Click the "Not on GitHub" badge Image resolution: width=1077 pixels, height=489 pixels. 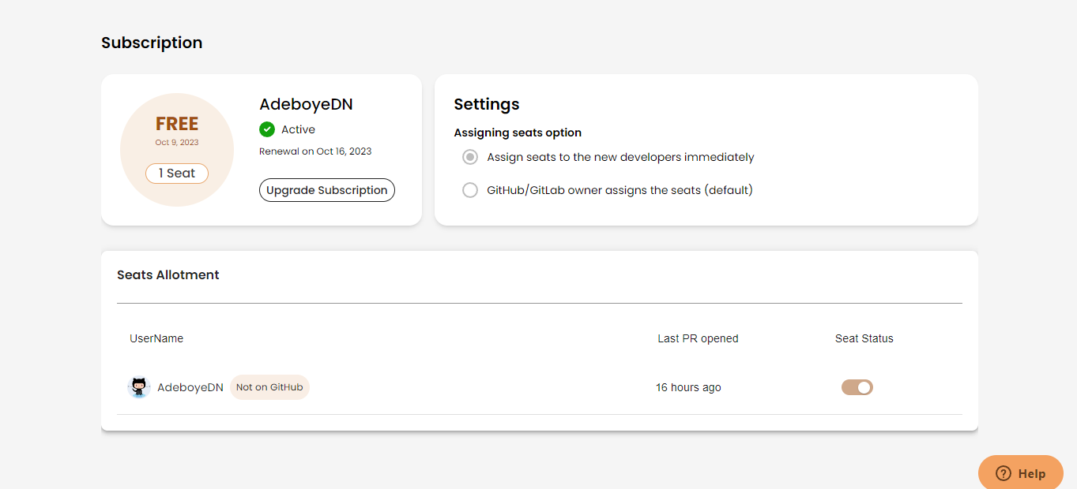click(269, 387)
